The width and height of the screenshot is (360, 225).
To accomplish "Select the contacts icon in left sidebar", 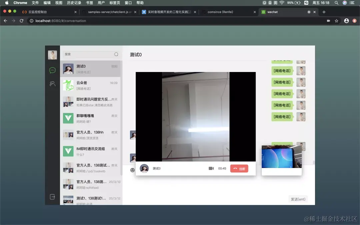I will click(52, 84).
